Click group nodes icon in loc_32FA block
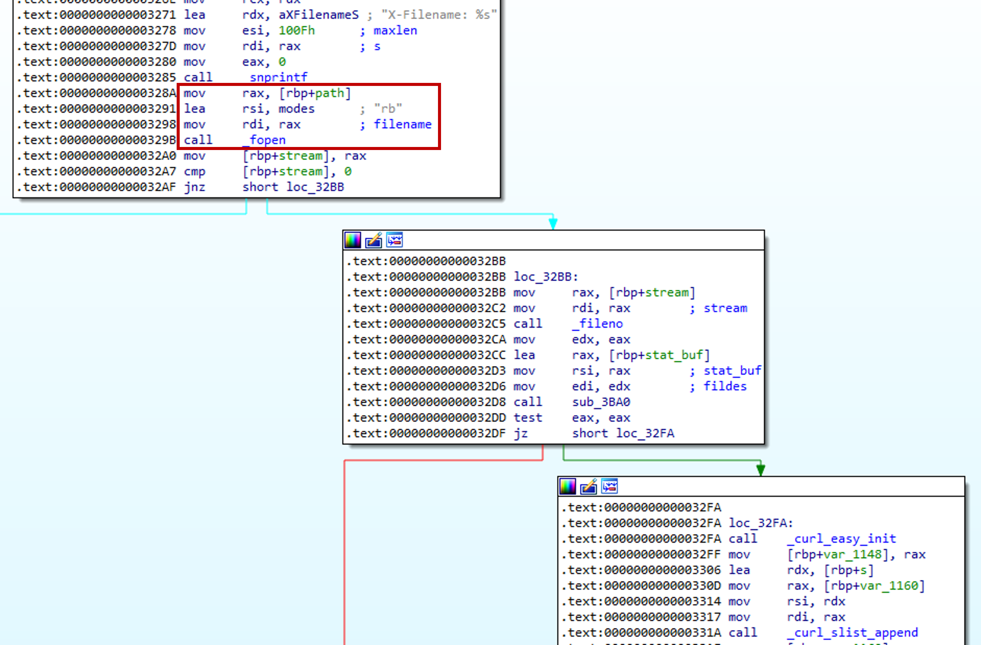 click(x=609, y=487)
